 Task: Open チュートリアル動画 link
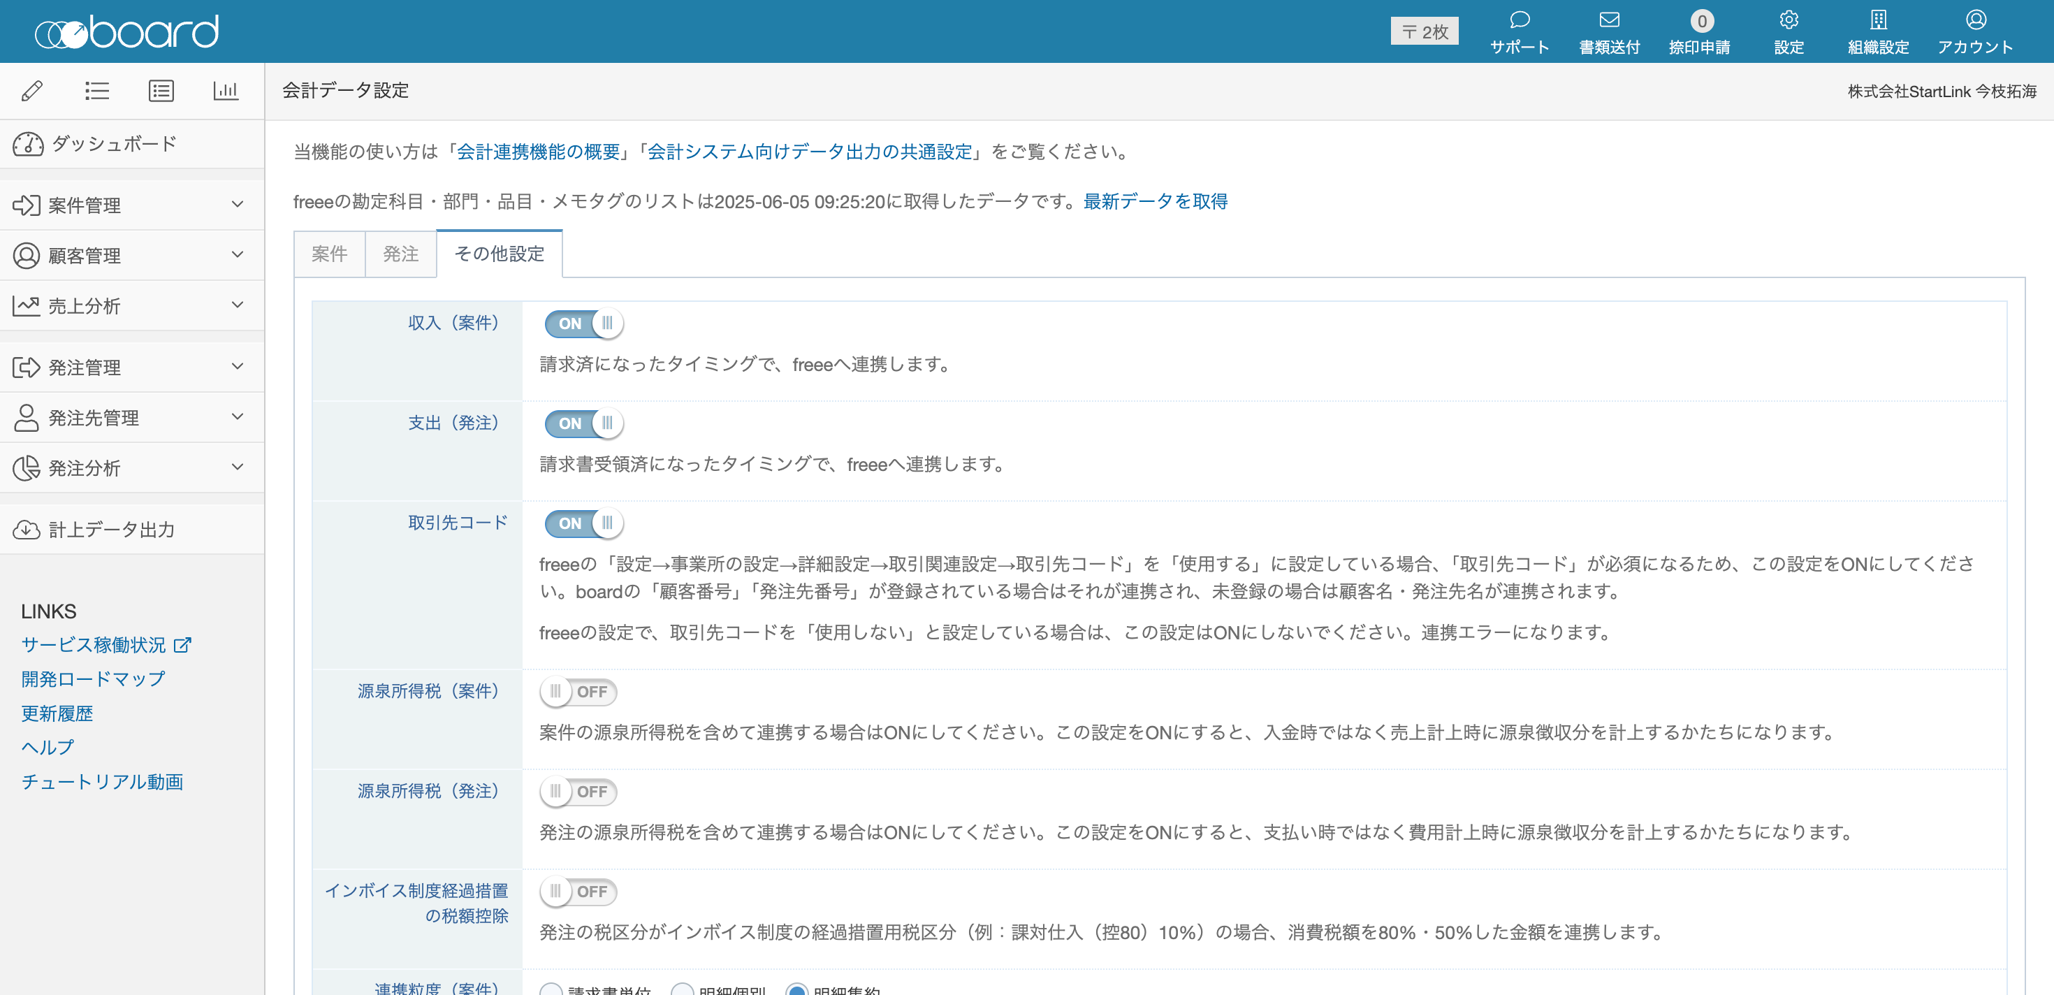[x=102, y=781]
